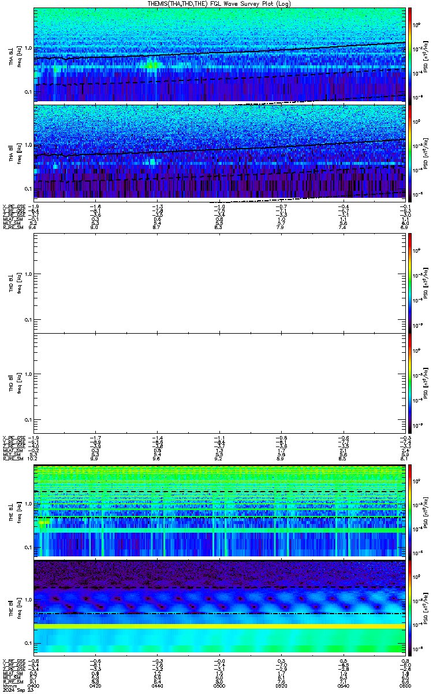Click the color bar beside THE B-perpendicular panel

(x=410, y=511)
